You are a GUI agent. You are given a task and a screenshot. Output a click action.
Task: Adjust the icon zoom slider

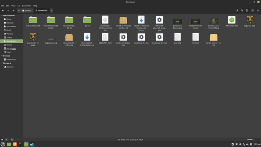(x=253, y=140)
